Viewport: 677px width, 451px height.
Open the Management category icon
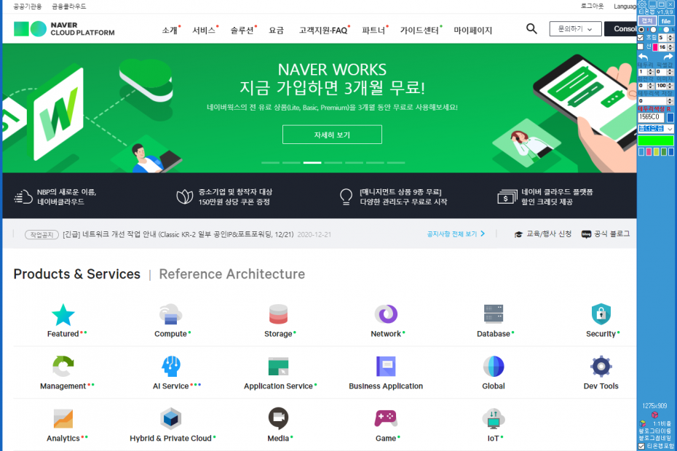[63, 367]
